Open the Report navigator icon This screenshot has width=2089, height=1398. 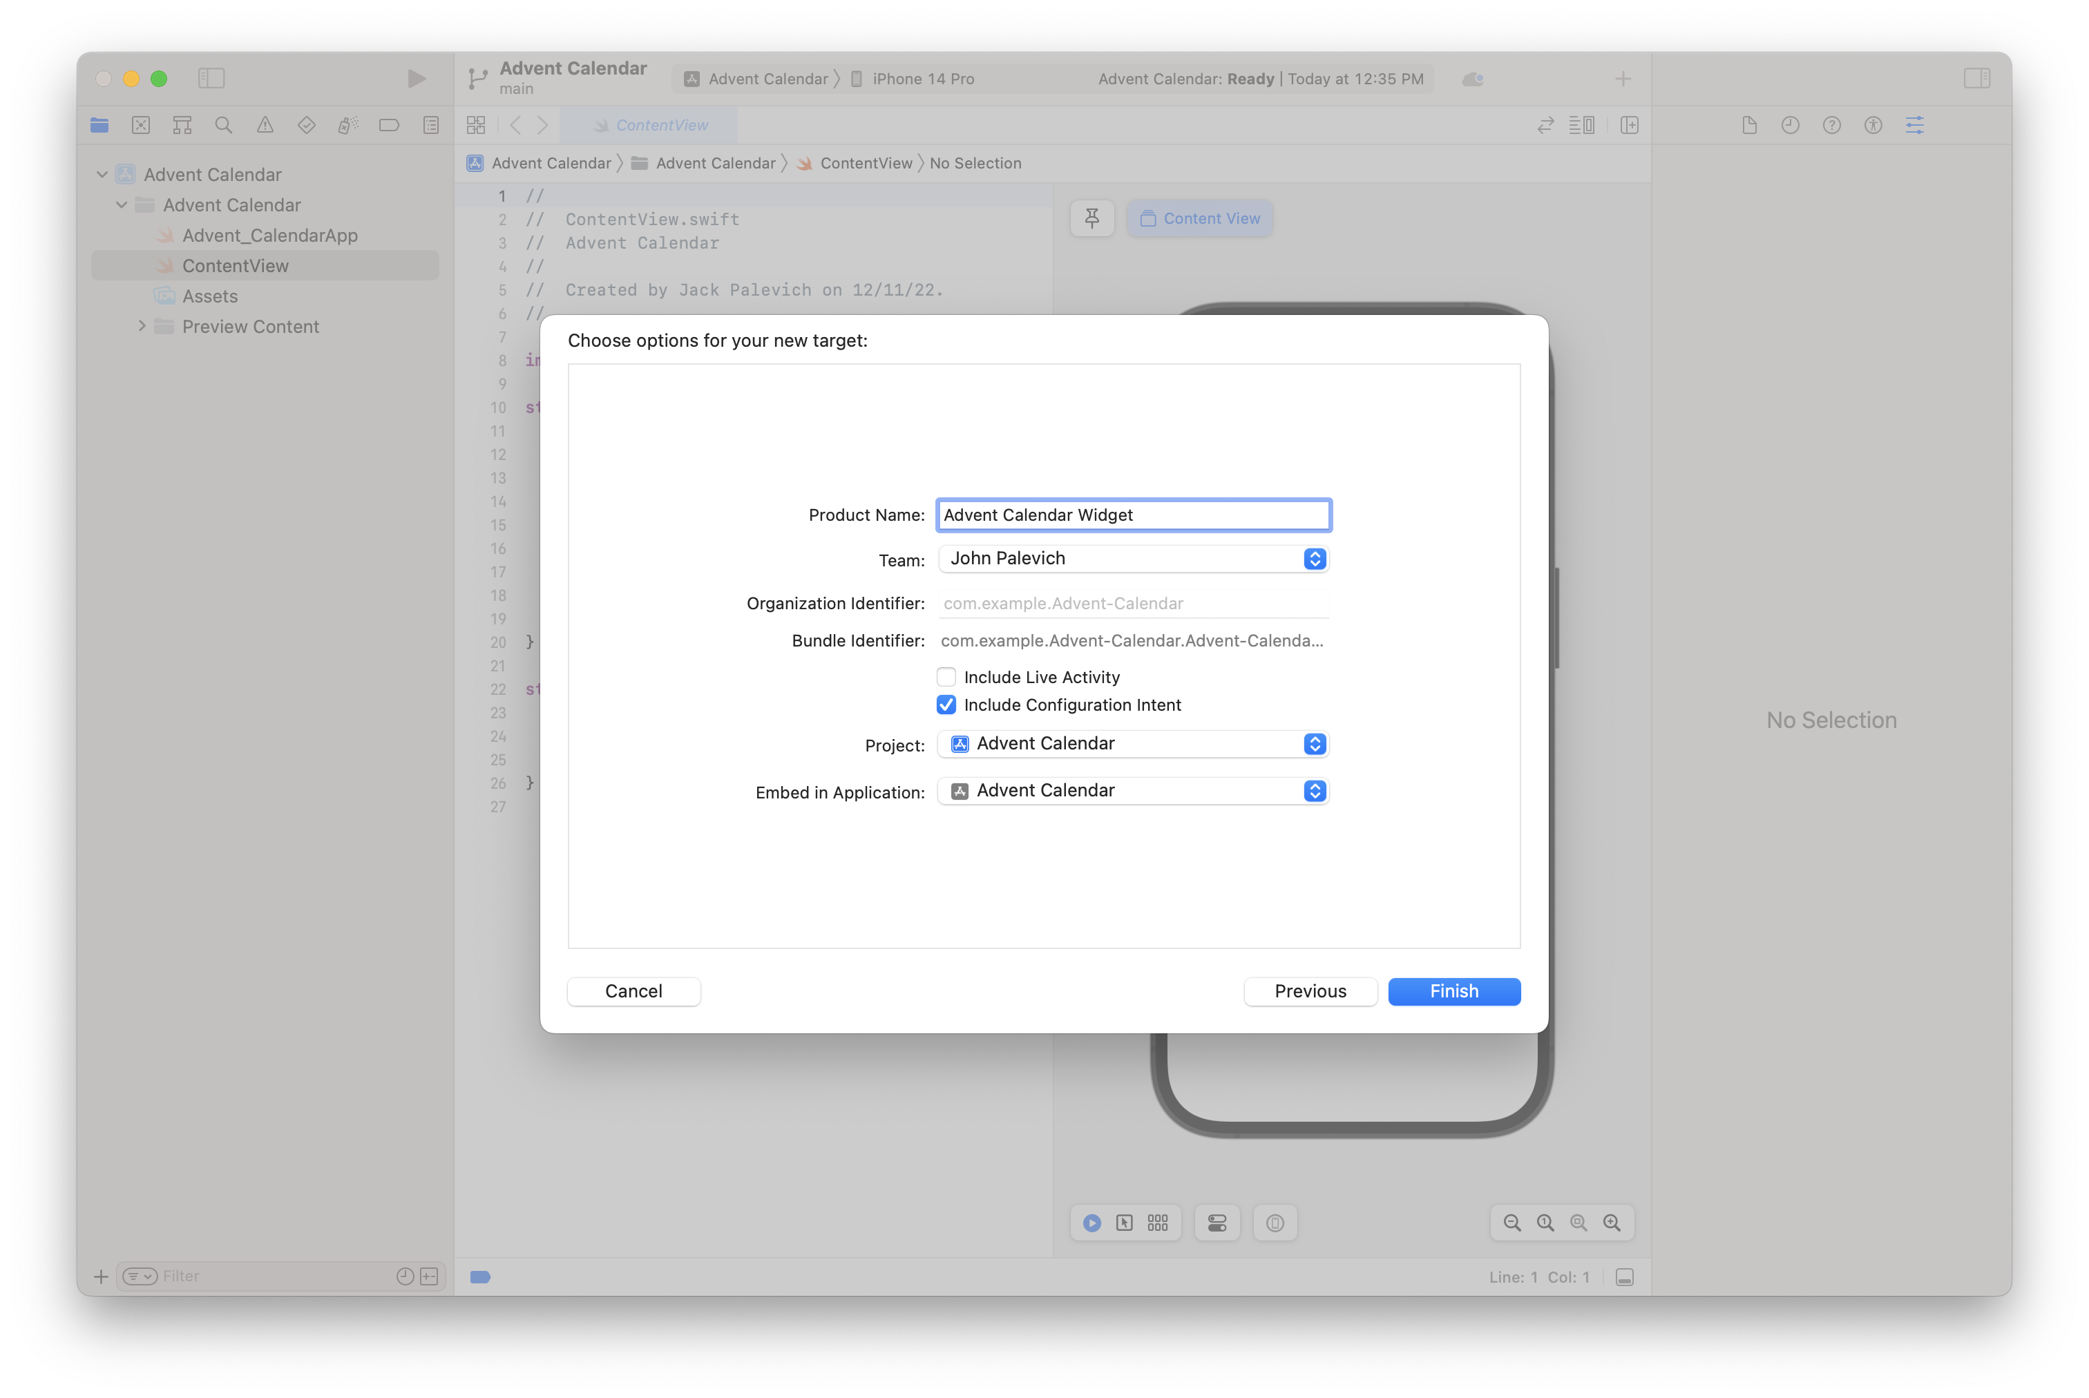coord(430,125)
